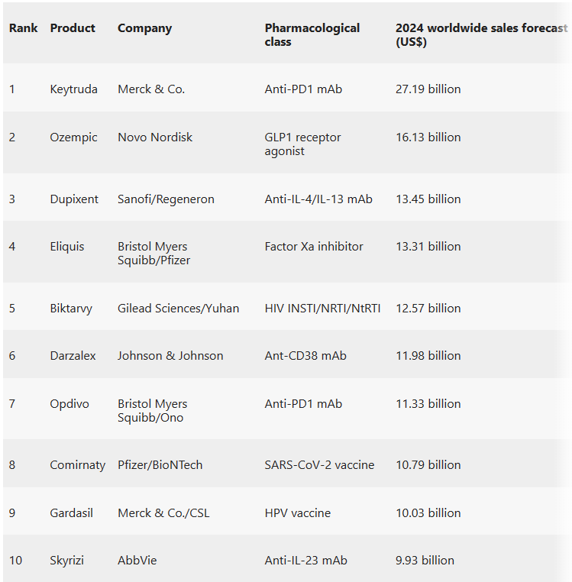This screenshot has height=582, width=572.
Task: Click the 11.33 billion sales value
Action: 428,404
